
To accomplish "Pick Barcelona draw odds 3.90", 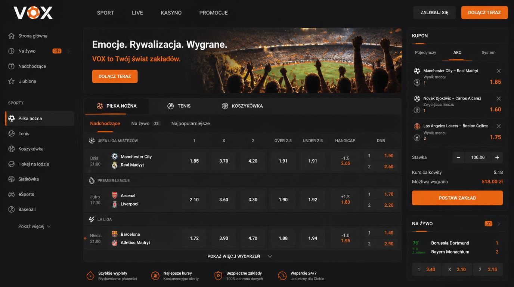I will 224,238.
